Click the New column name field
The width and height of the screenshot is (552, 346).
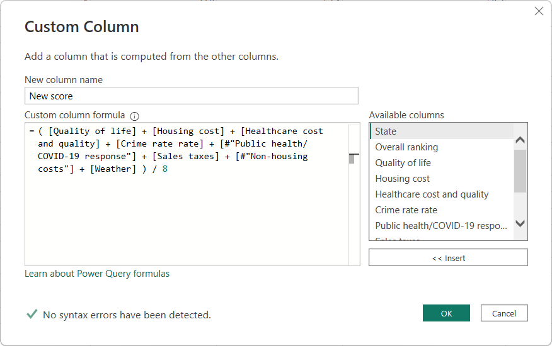pos(192,96)
